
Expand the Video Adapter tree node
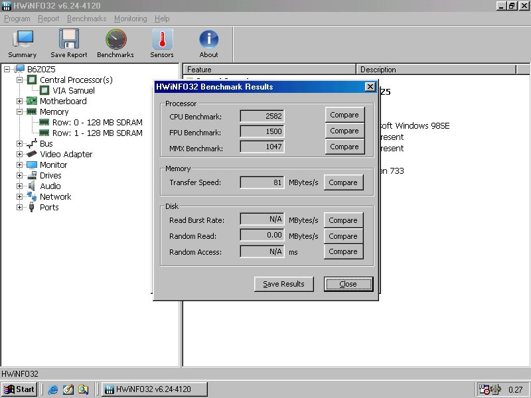coord(20,154)
